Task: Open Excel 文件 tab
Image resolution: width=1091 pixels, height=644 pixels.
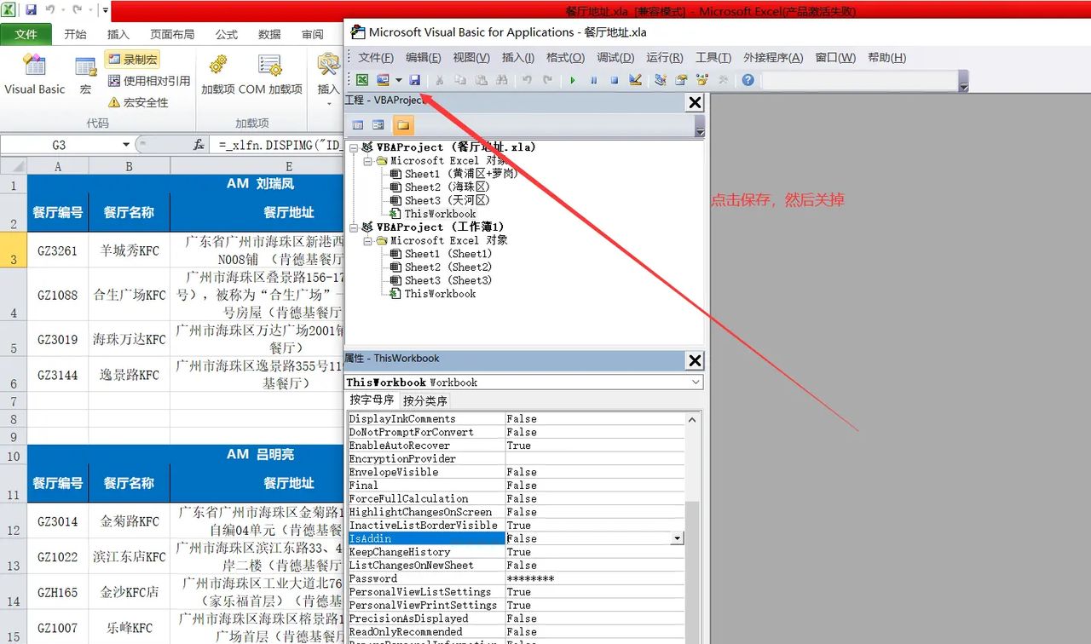Action: point(26,34)
